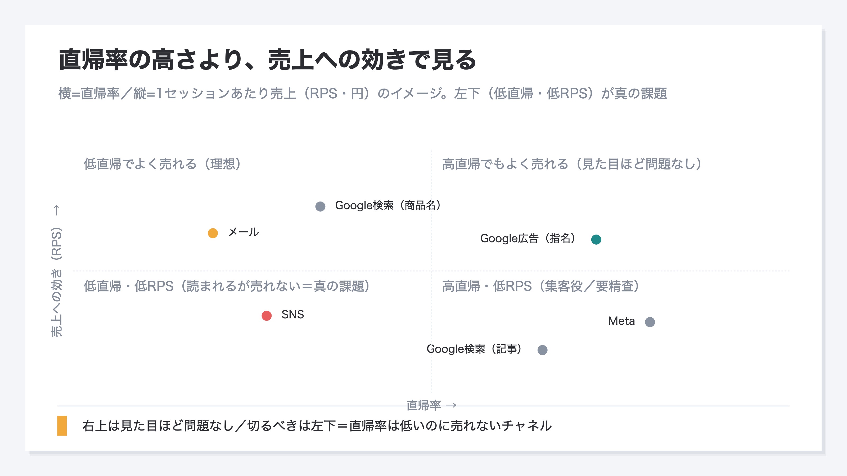Select quadrant label 低直帰でよく売れる（理想）
The height and width of the screenshot is (476, 847).
(163, 164)
